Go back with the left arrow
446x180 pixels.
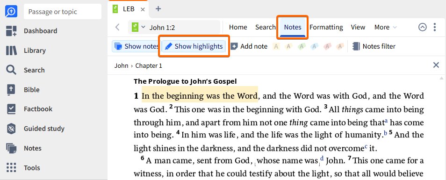coord(117,27)
